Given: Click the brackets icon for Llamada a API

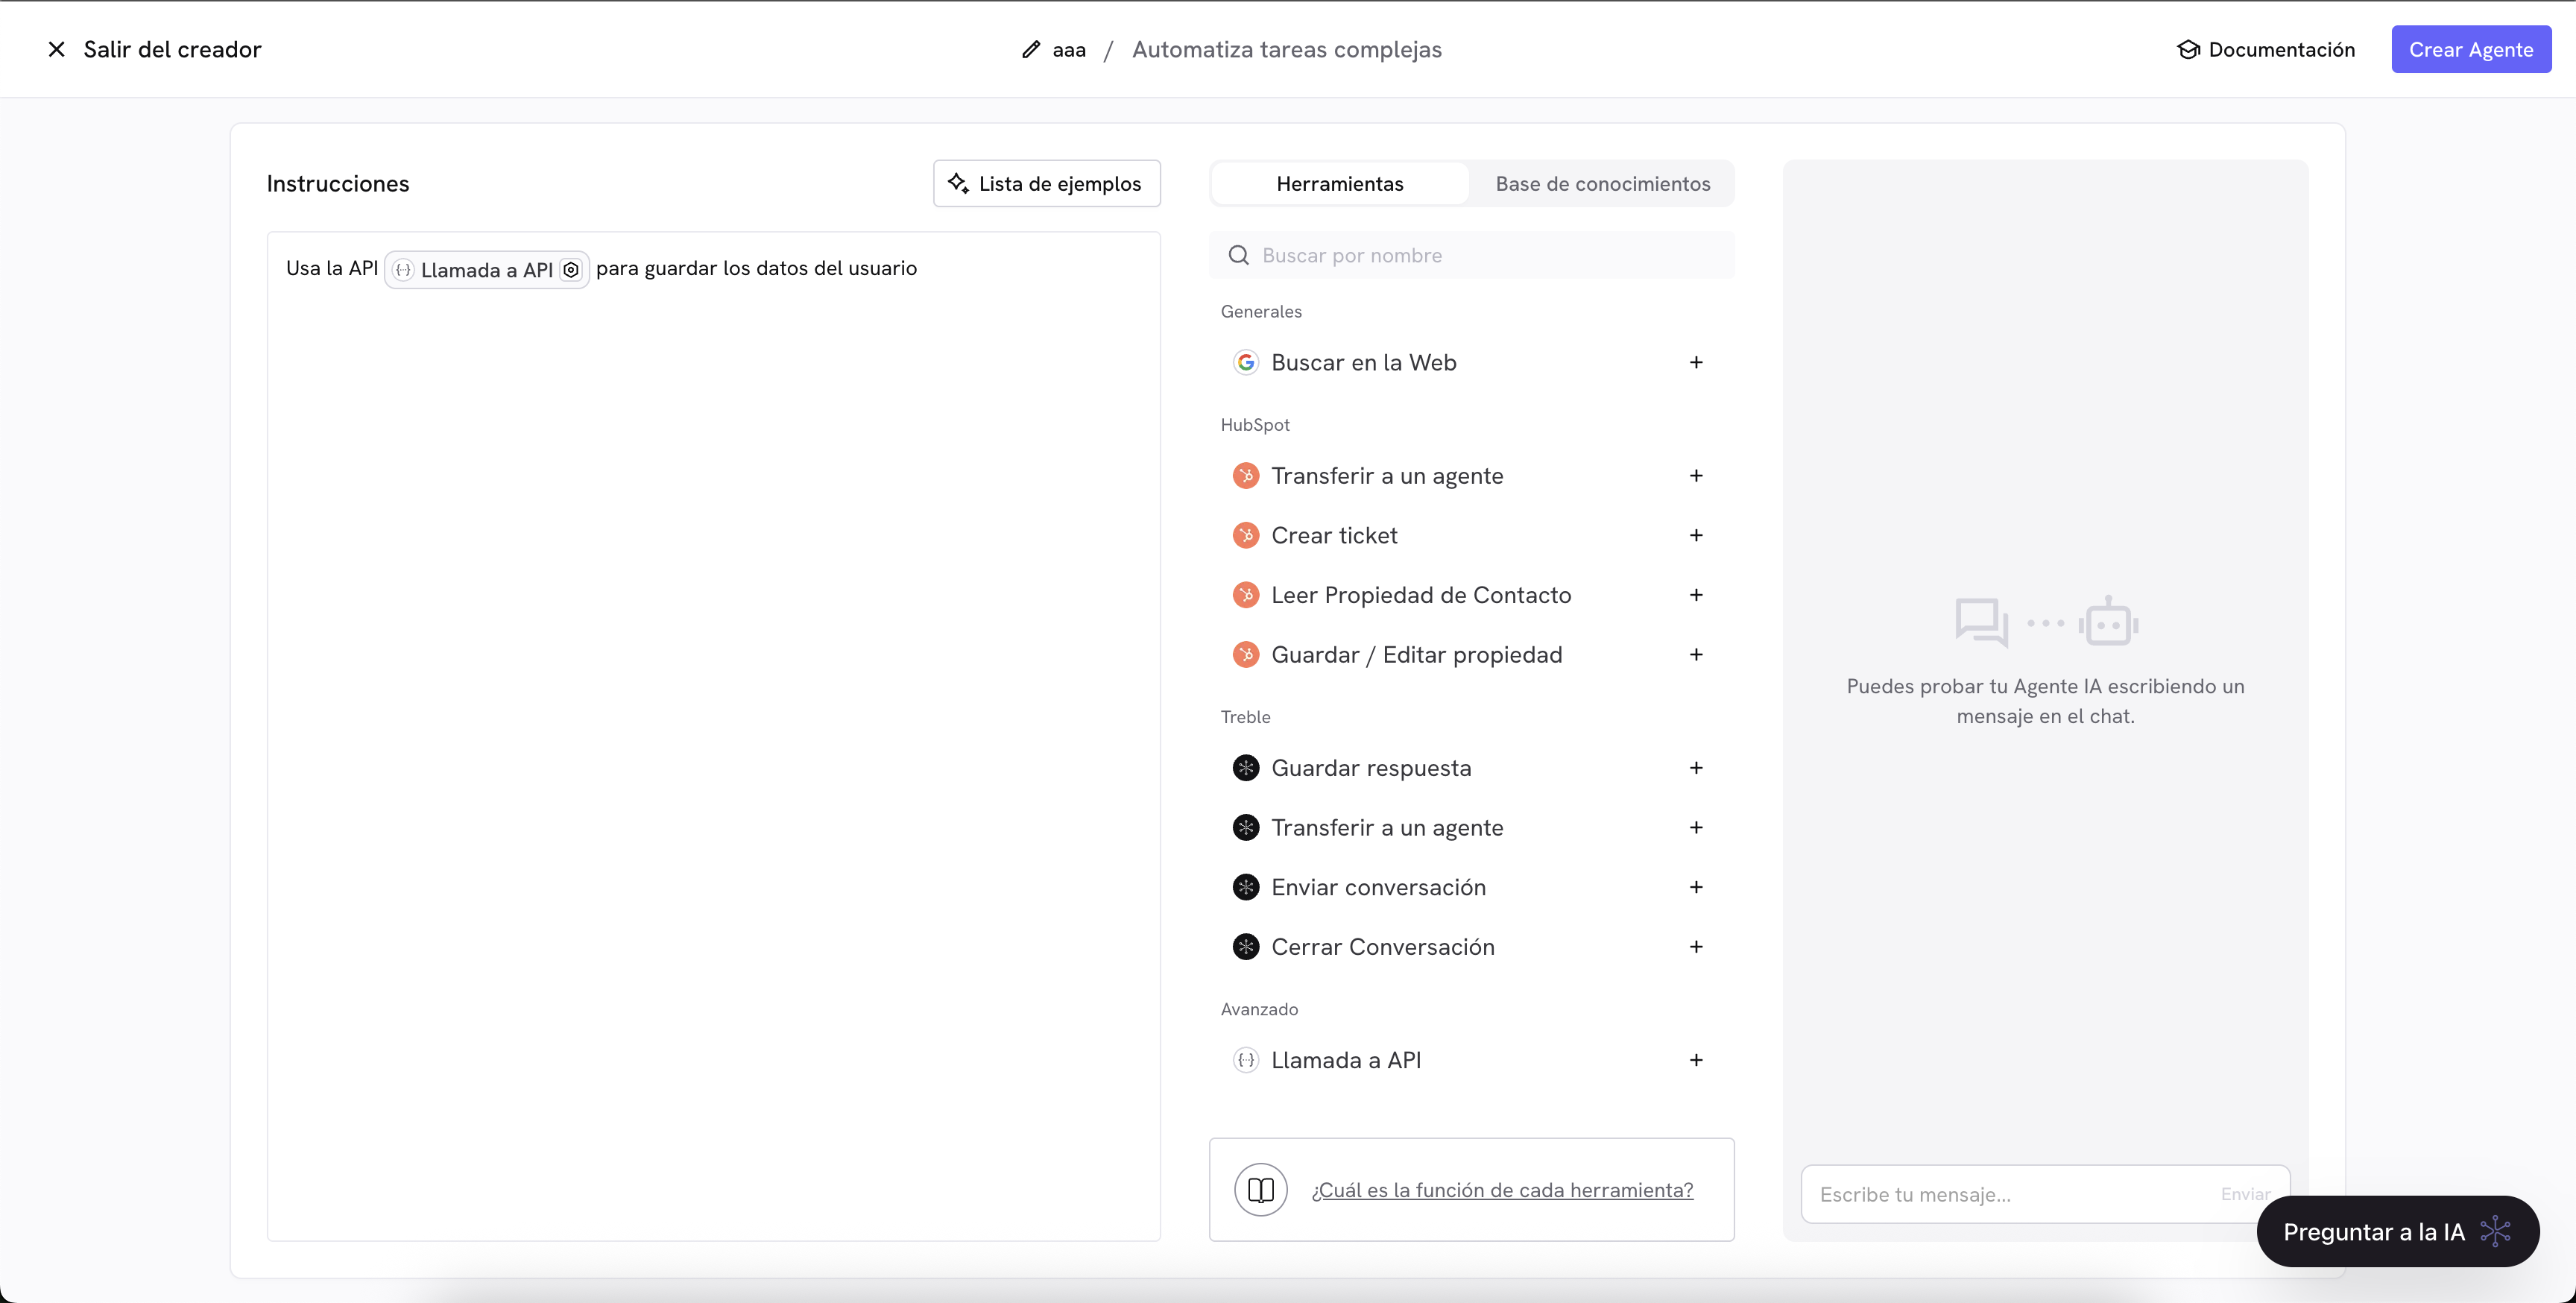Looking at the screenshot, I should point(1246,1060).
